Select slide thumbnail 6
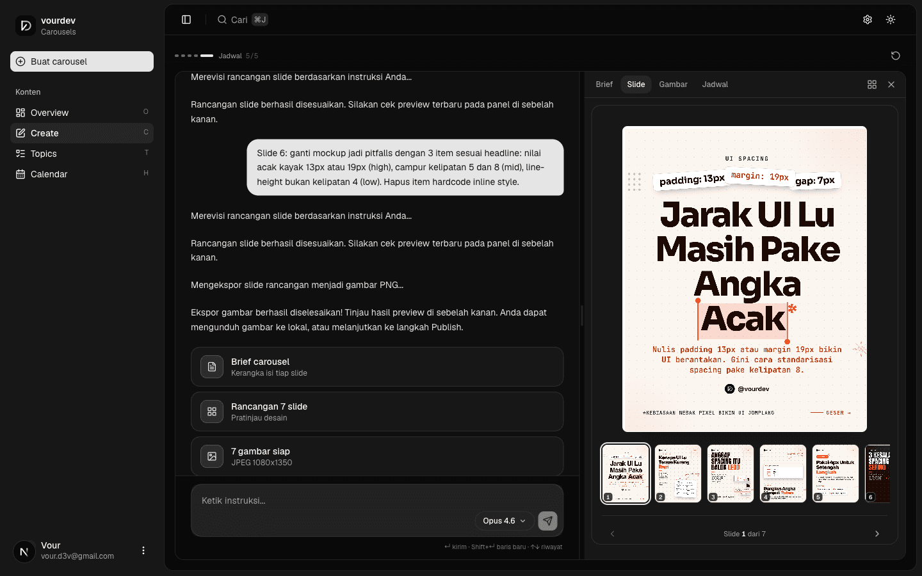 point(877,474)
